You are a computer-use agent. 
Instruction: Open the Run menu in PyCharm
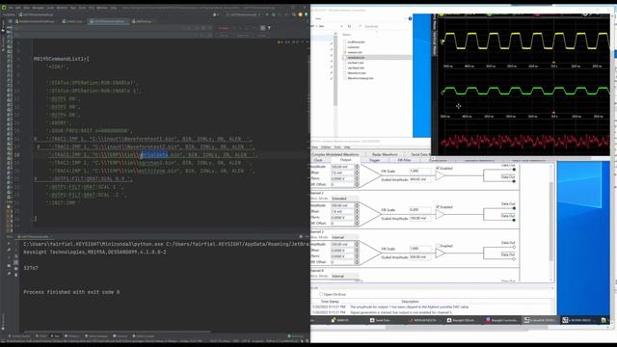coord(73,8)
